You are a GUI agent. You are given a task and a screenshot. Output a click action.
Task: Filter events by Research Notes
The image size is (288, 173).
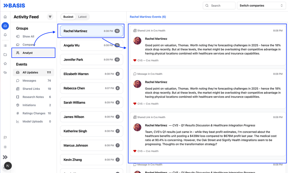pos(33,97)
